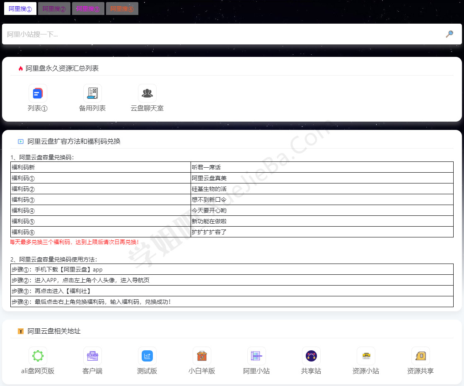Switch to the 阿里搜④ tab

pos(122,9)
